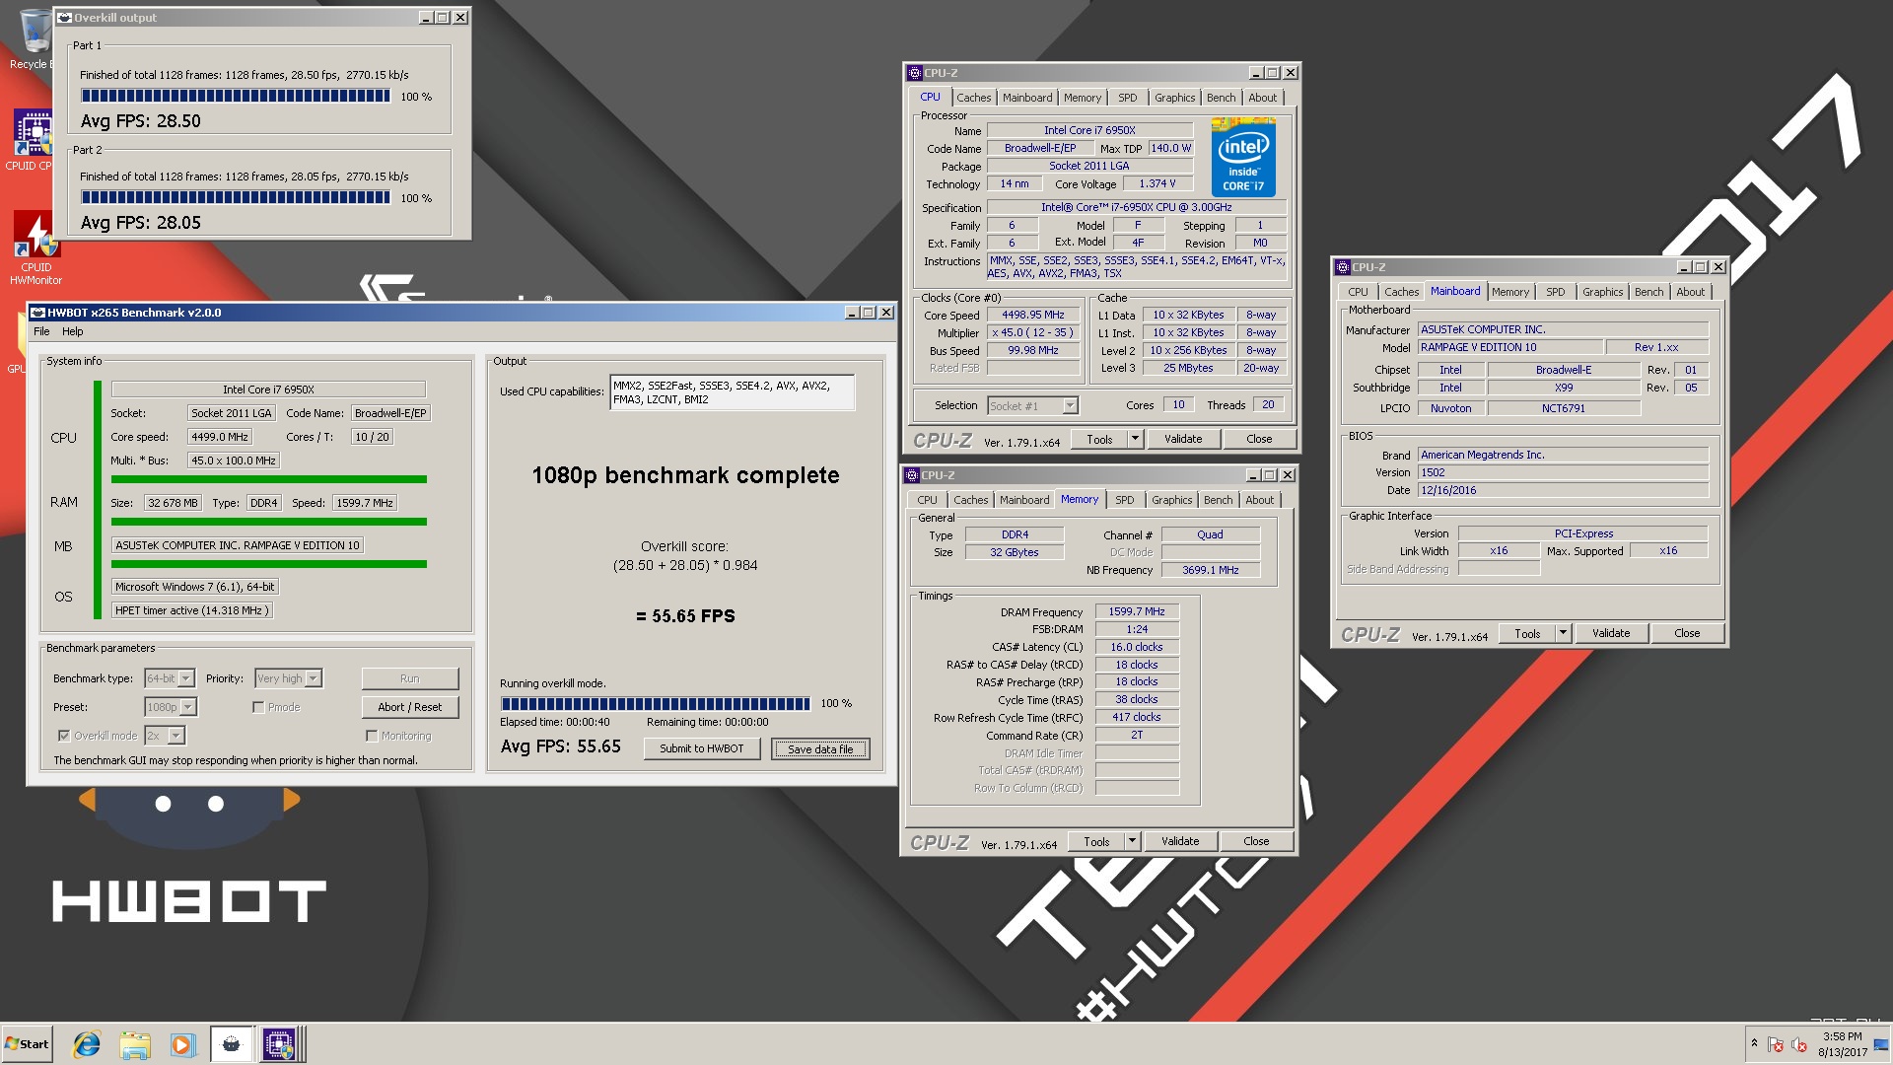Switch to the CPU-Z taskbar button

pos(279,1044)
